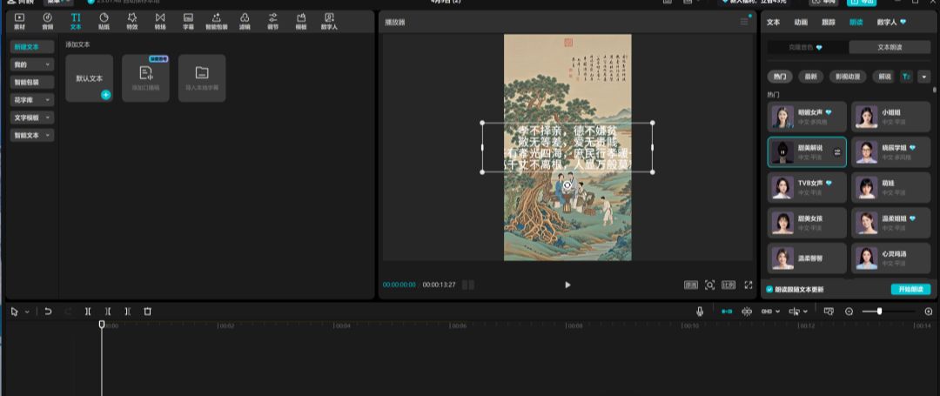This screenshot has height=396, width=940.
Task: Click the import local subtitles folder card
Action: tap(202, 77)
